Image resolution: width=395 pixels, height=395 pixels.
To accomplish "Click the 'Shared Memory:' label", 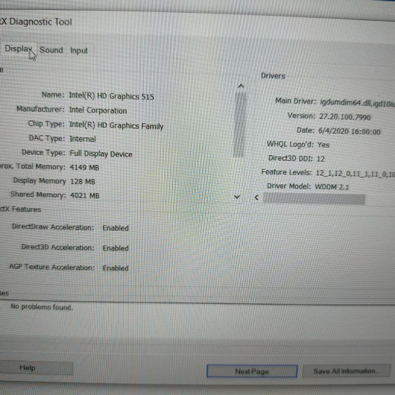I will tap(38, 195).
